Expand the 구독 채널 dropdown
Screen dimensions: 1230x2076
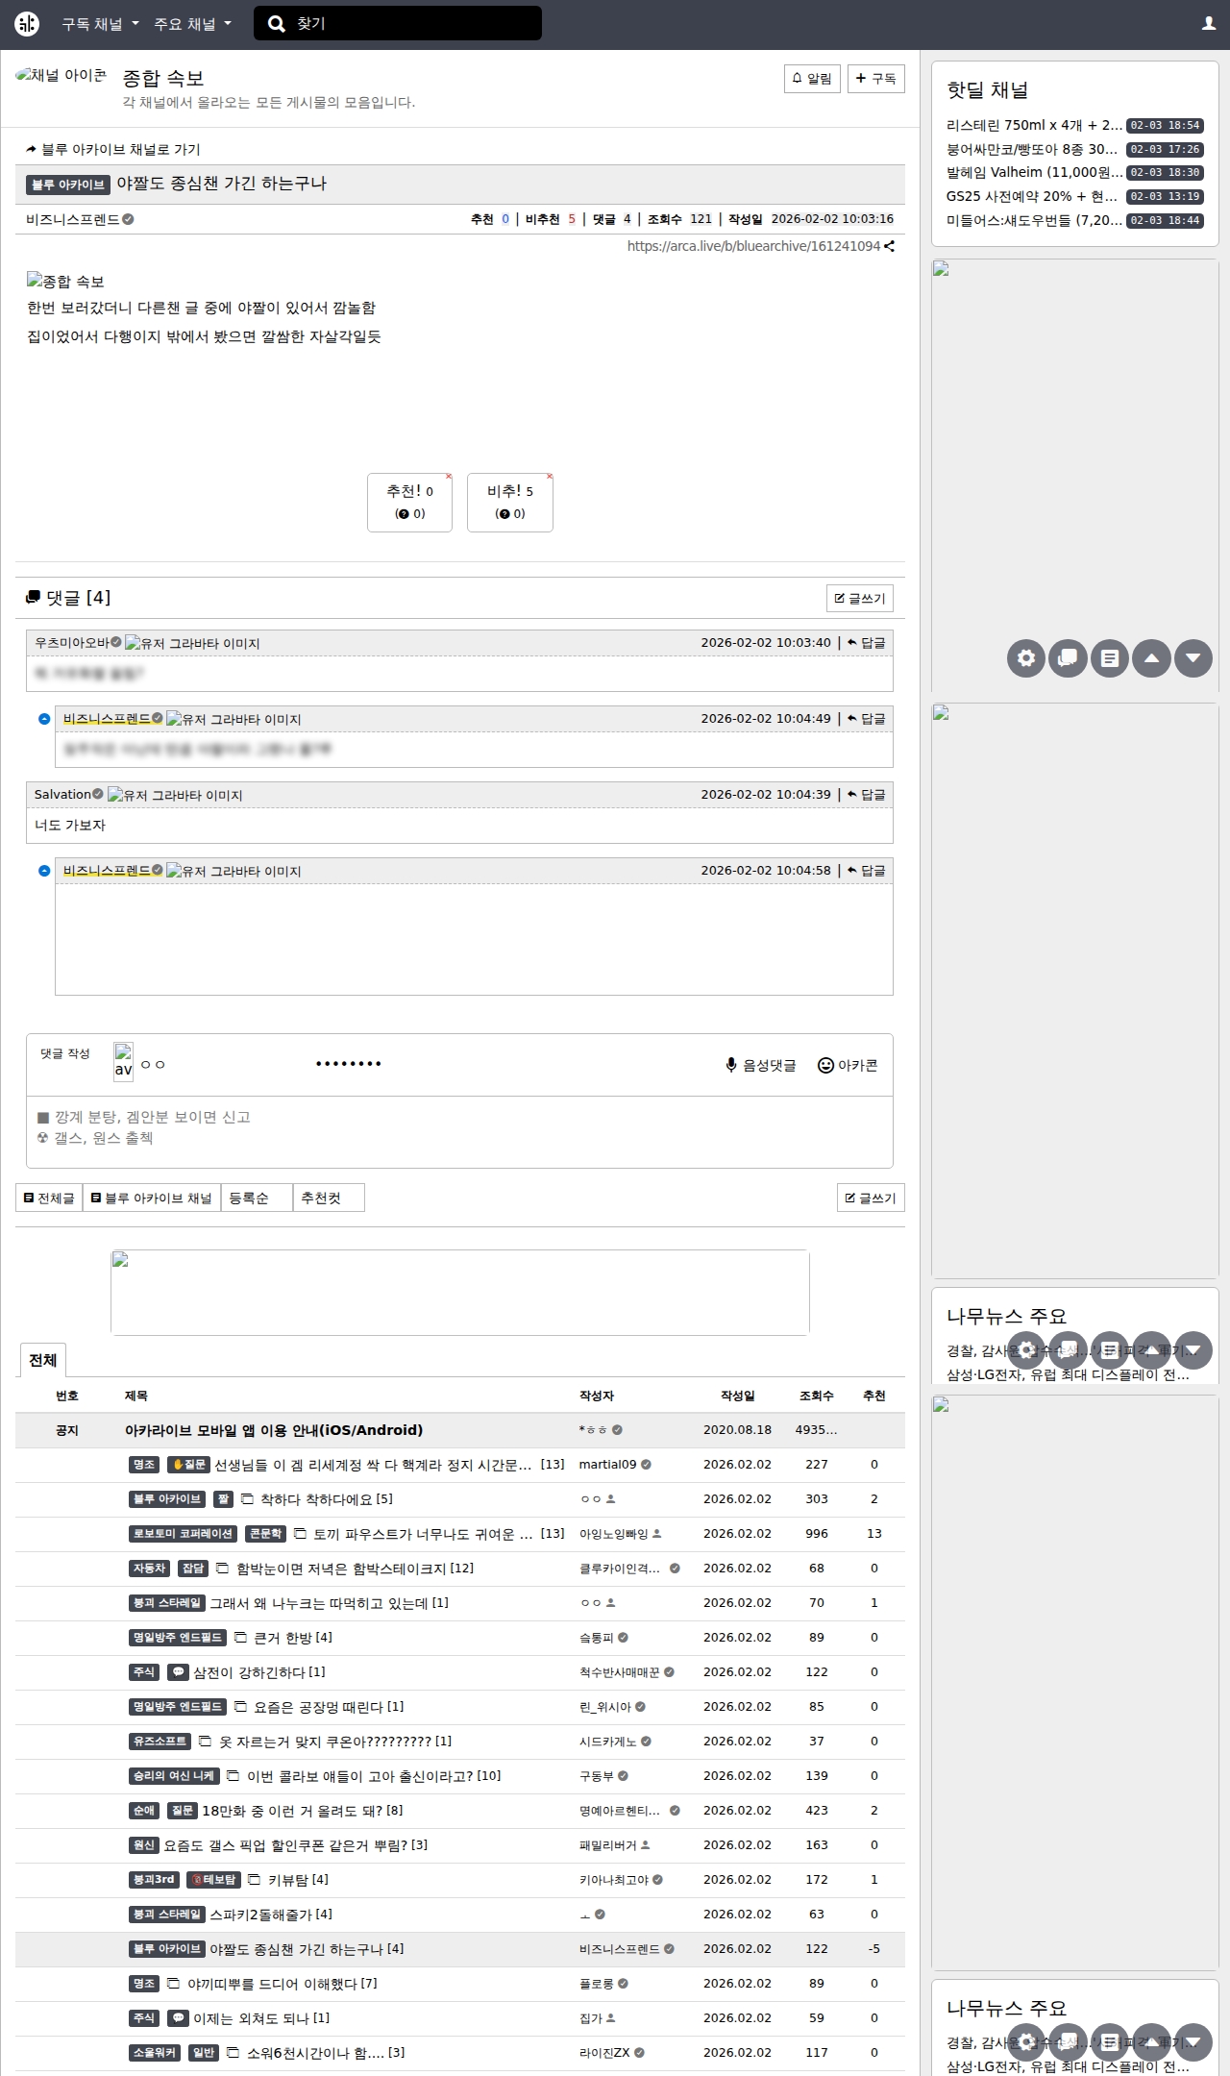coord(100,24)
